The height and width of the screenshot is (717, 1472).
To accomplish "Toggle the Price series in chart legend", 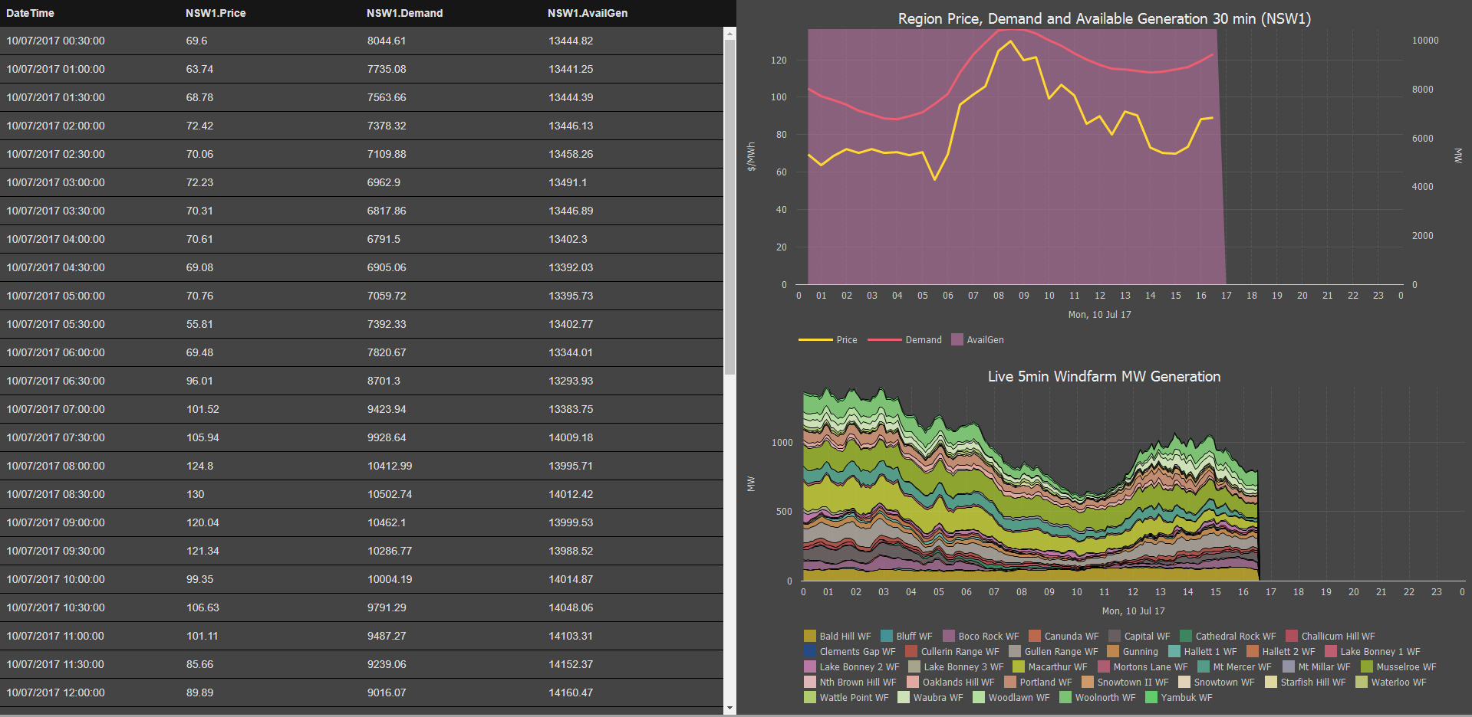I will [x=828, y=340].
